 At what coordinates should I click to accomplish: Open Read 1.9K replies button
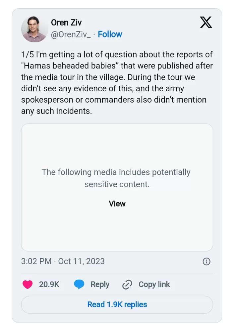pyautogui.click(x=117, y=304)
